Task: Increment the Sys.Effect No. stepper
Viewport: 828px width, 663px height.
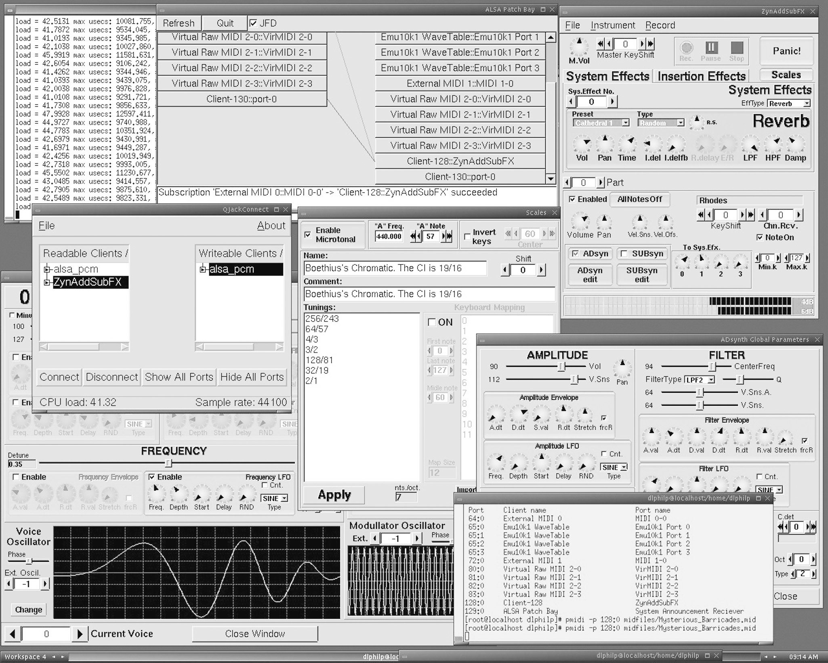Action: click(x=612, y=101)
